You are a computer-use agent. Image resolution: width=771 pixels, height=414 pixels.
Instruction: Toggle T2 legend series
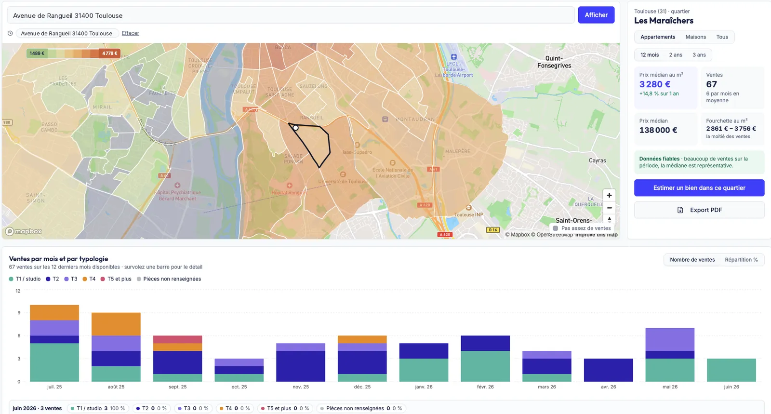coord(53,279)
